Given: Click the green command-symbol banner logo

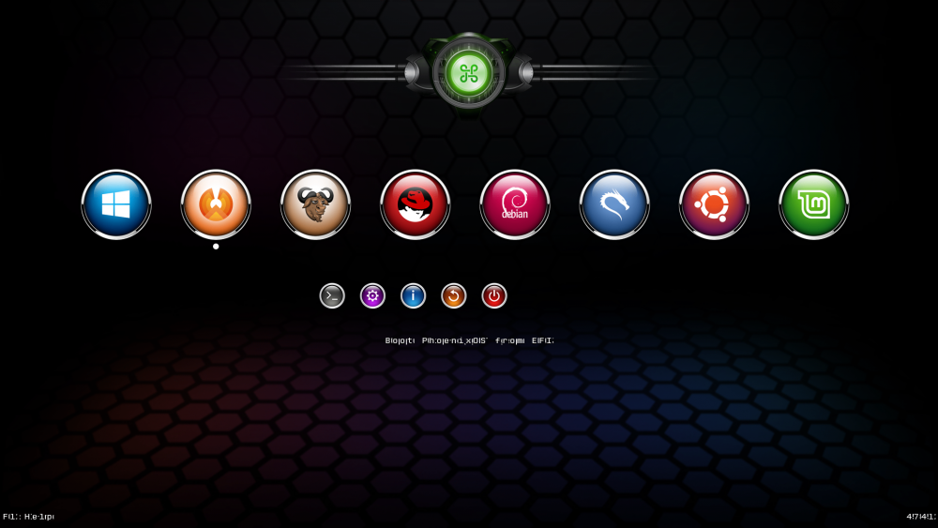Looking at the screenshot, I should [468, 73].
